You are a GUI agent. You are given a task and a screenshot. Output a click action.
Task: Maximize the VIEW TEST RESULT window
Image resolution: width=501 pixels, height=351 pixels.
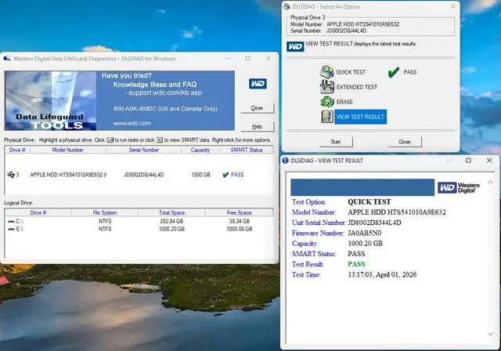[470, 161]
